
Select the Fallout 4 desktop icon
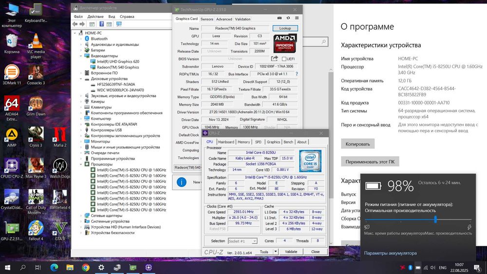point(36,231)
